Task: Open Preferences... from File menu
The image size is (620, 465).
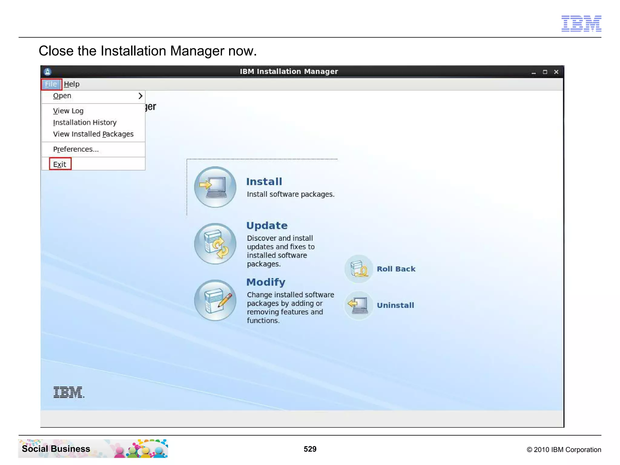Action: (93, 149)
